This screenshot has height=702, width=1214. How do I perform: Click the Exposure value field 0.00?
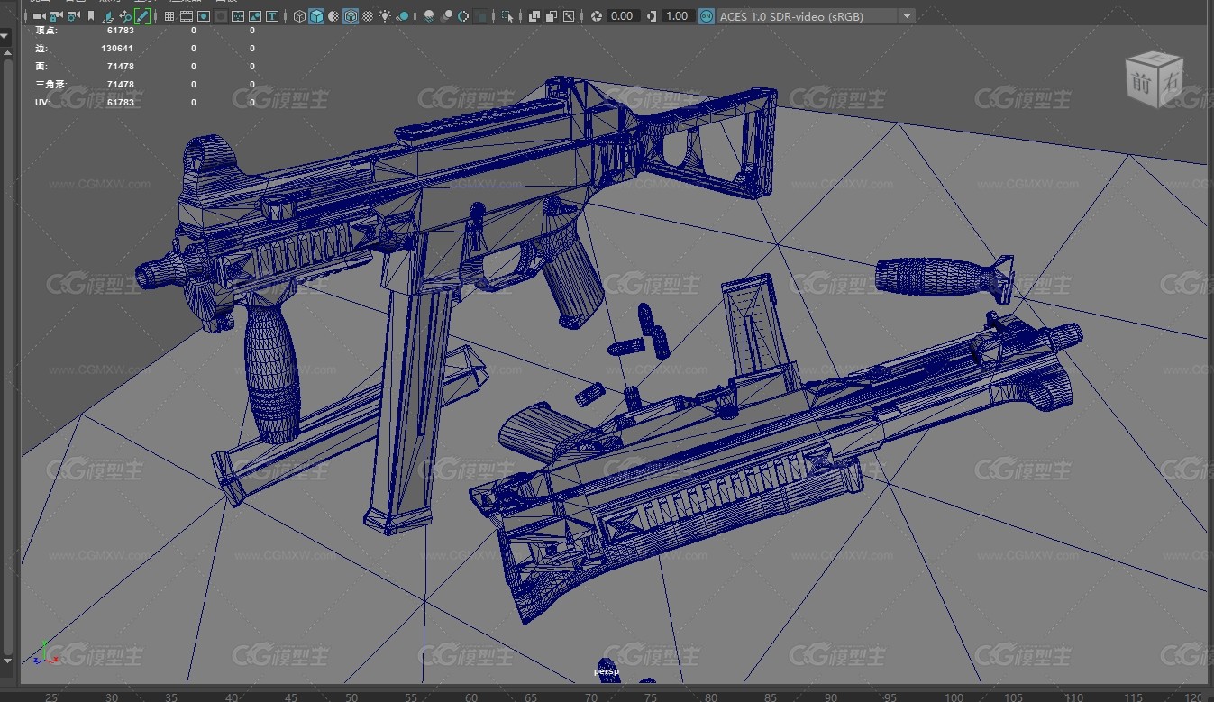(x=623, y=16)
